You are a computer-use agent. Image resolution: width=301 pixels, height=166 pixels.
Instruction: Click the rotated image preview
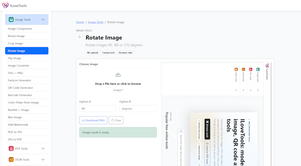point(216,114)
